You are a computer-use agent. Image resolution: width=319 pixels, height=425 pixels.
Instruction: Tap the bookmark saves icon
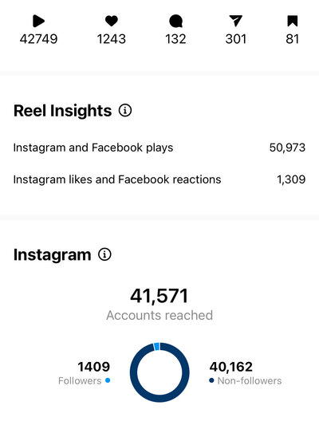293,21
